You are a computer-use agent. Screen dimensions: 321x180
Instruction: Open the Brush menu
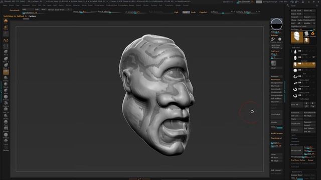(12, 5)
